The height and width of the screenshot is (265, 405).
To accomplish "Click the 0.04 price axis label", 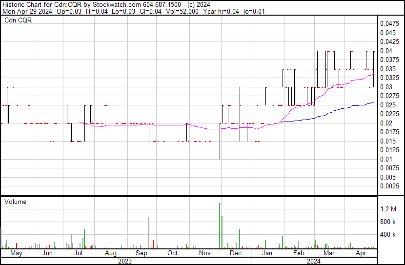I will (x=386, y=51).
